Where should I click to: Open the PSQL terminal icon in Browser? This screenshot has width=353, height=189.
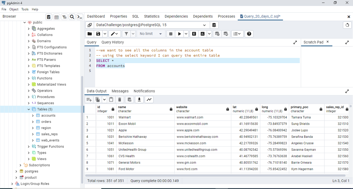click(80, 16)
